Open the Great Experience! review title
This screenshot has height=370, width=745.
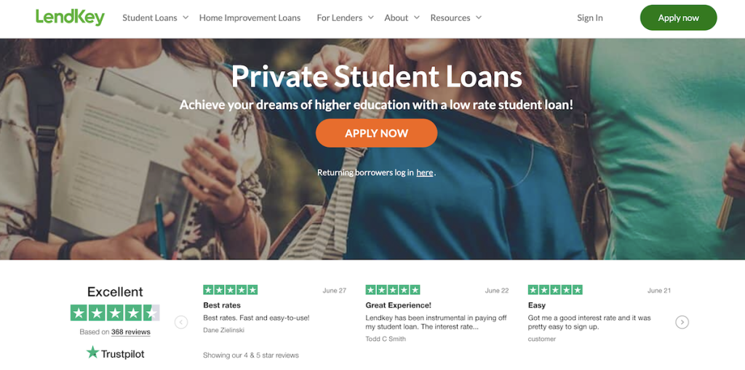pos(398,305)
